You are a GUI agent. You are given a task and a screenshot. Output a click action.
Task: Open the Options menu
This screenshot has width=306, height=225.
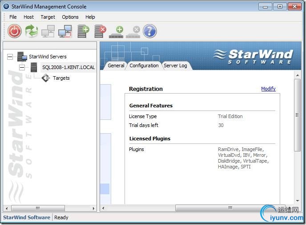pos(70,17)
